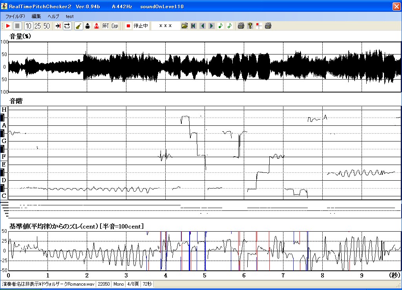Grab the toolbar drag handle
402x290 pixels.
click(x=2, y=26)
